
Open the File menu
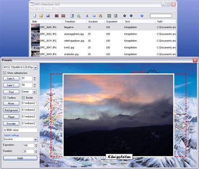[x=32, y=9]
